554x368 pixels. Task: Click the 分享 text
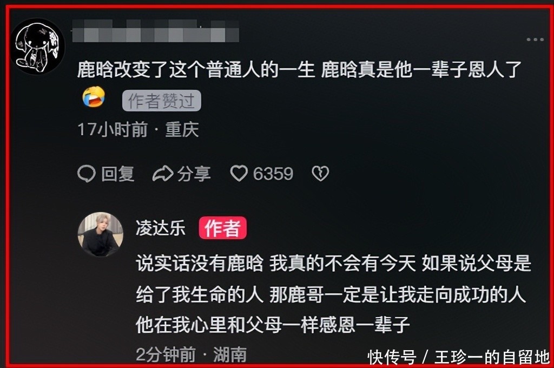click(194, 174)
